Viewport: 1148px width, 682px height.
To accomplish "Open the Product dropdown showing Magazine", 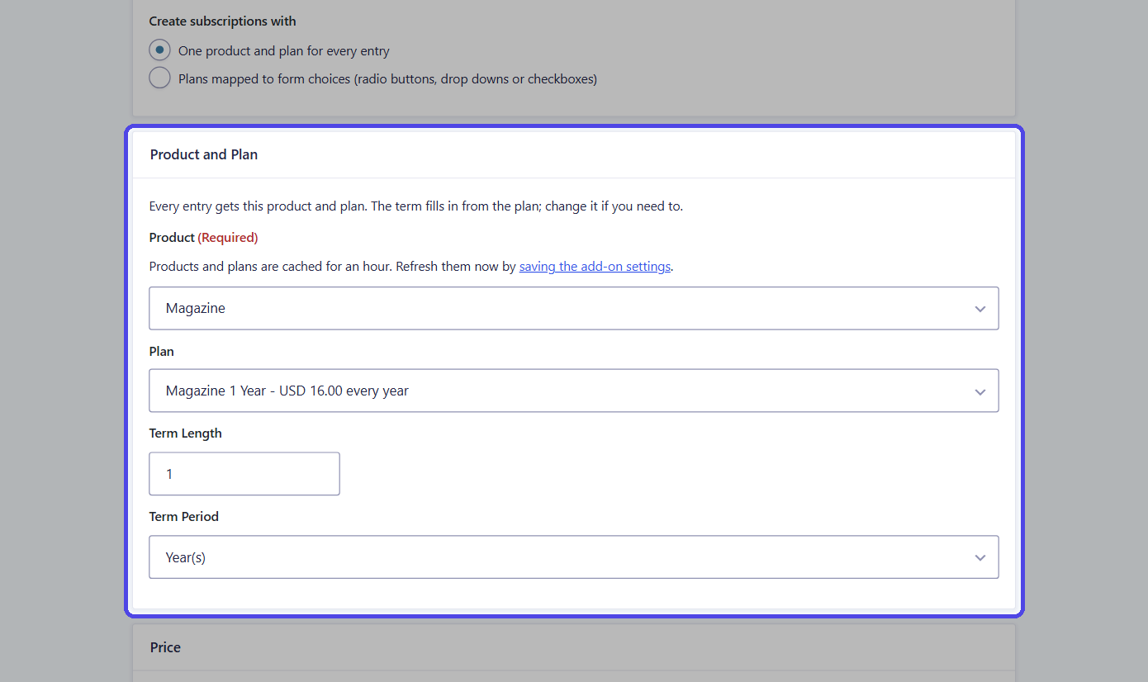I will pyautogui.click(x=574, y=308).
